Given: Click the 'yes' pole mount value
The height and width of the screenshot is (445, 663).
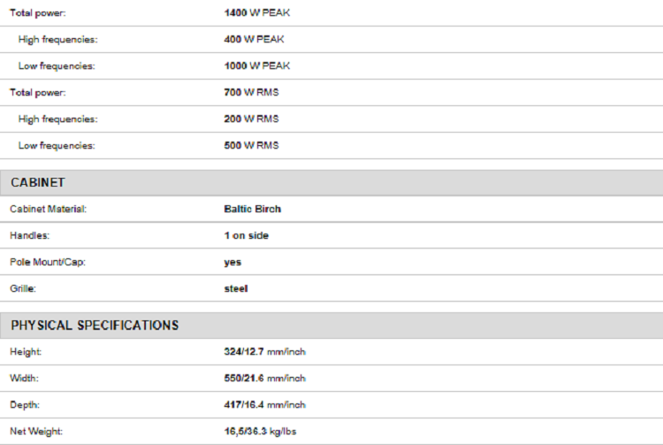Looking at the screenshot, I should 232,262.
